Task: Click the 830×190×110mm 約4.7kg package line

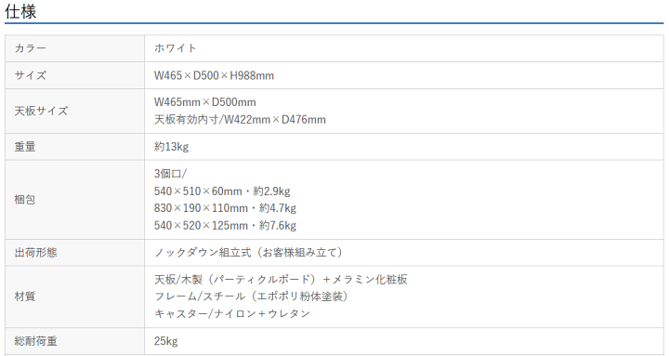Action: [225, 208]
